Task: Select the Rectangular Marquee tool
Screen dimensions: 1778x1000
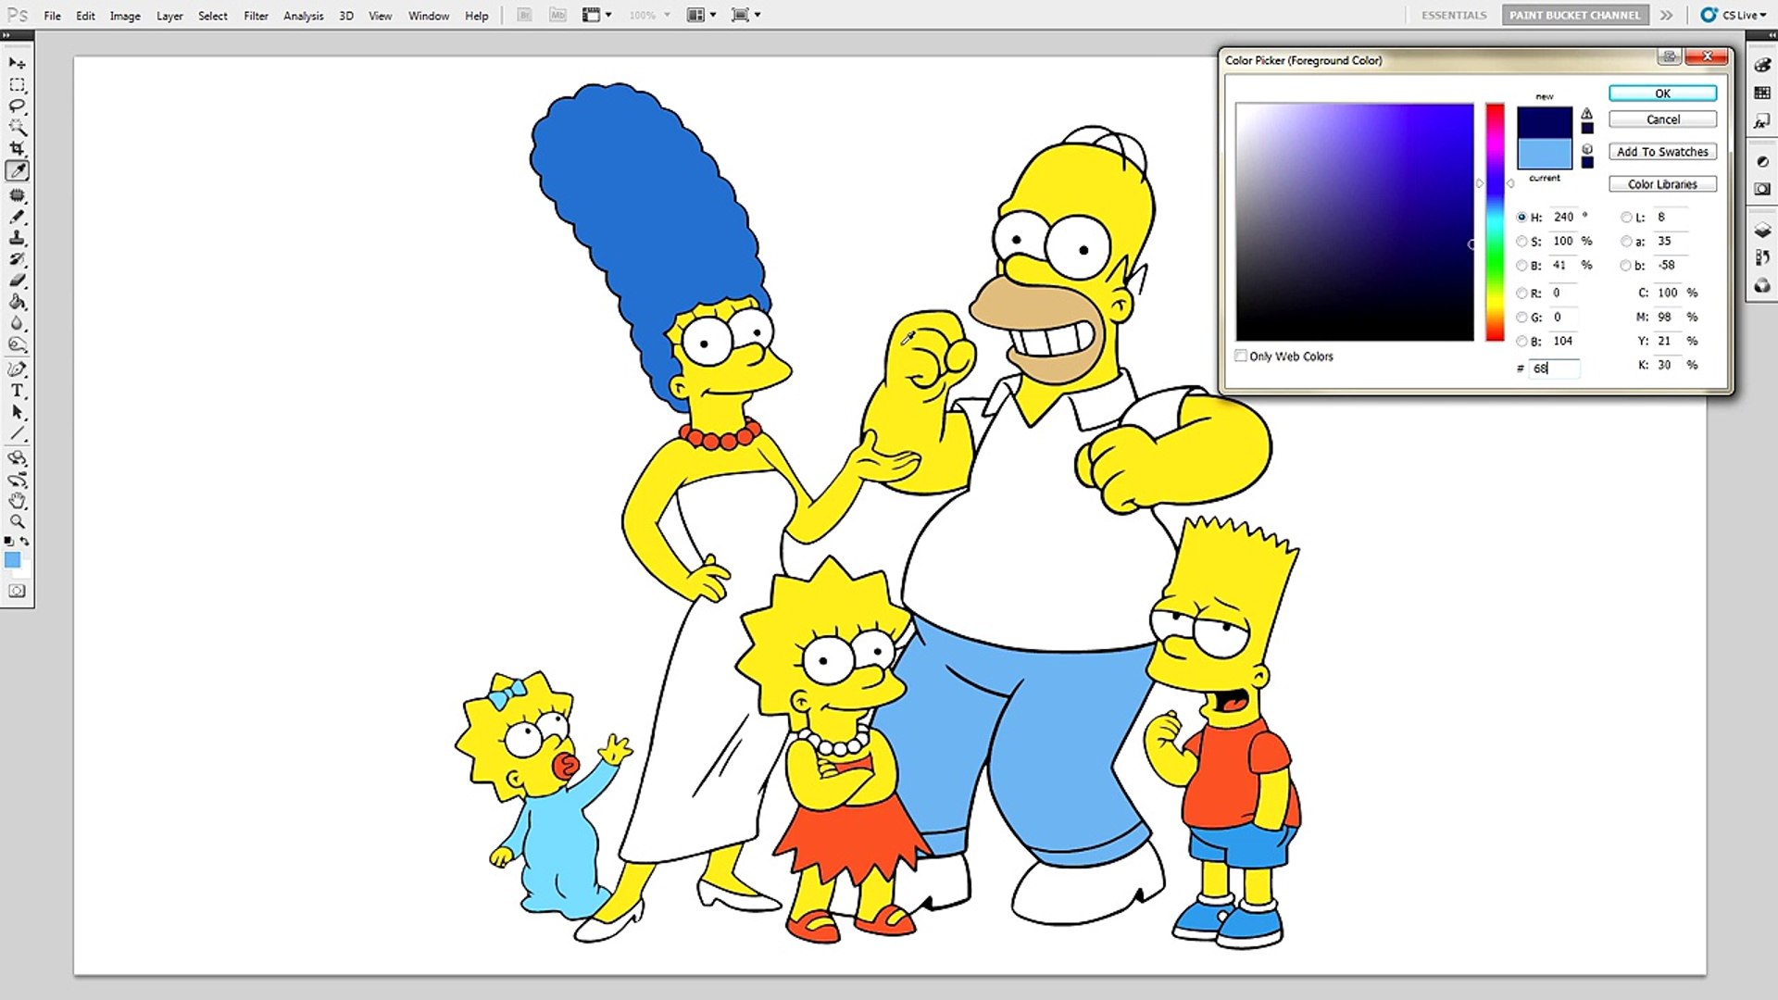Action: coord(17,84)
